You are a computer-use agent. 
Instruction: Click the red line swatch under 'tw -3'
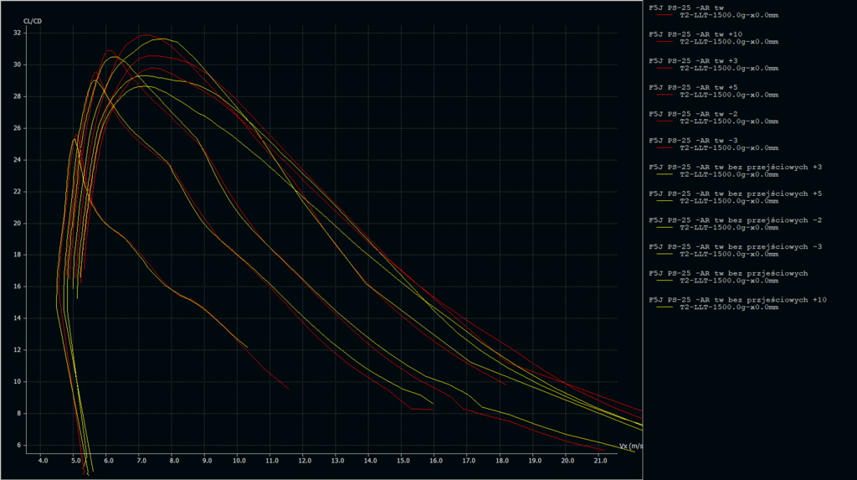pos(665,147)
